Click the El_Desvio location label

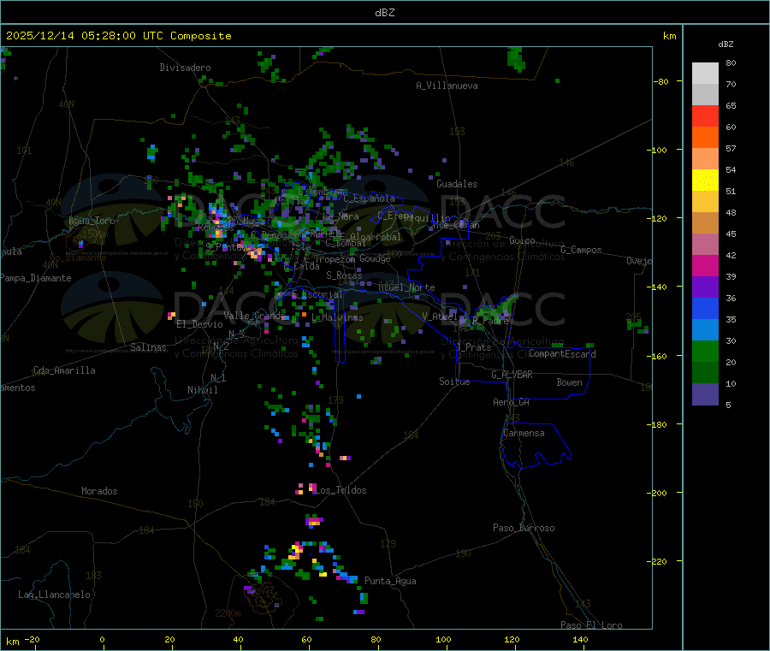[x=200, y=324]
